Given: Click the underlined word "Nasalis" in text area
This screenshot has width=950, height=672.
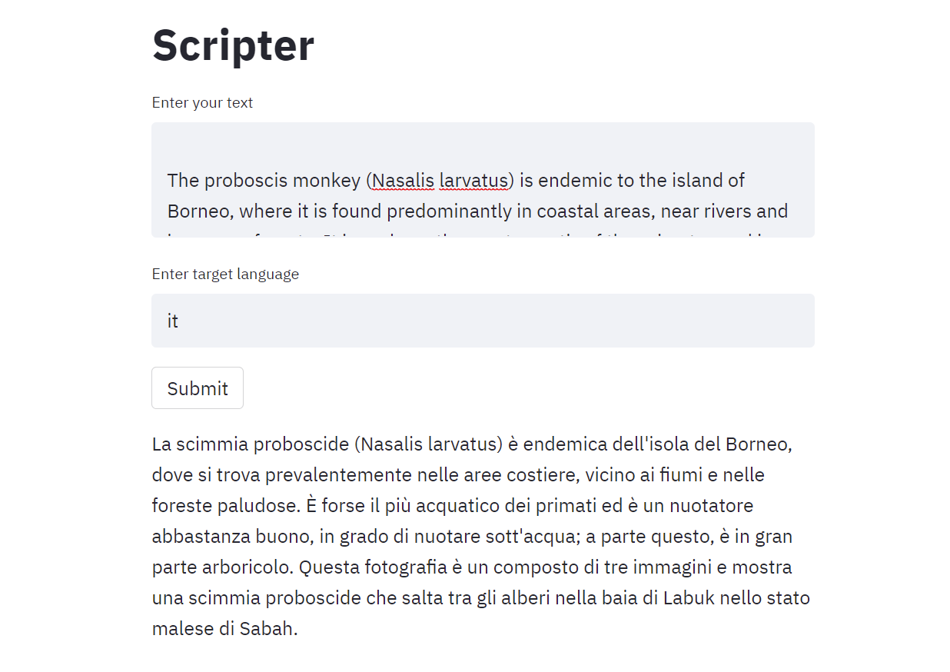Looking at the screenshot, I should click(x=403, y=181).
